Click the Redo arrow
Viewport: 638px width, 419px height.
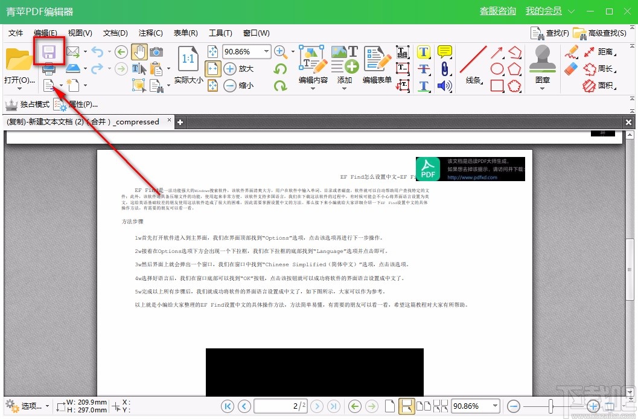98,68
